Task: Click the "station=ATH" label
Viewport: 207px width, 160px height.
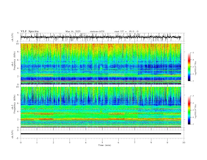Action: pos(97,31)
